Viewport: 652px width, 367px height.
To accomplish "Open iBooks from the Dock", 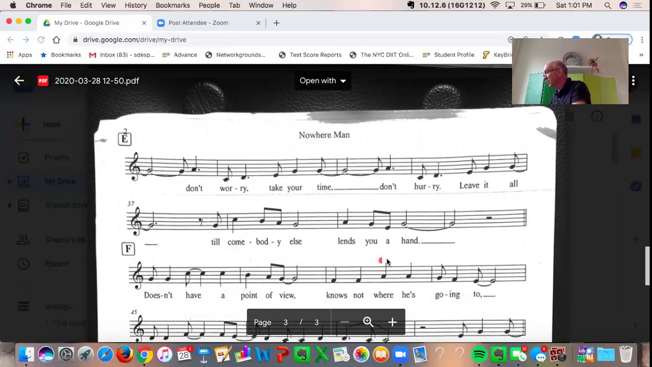I will pyautogui.click(x=381, y=354).
